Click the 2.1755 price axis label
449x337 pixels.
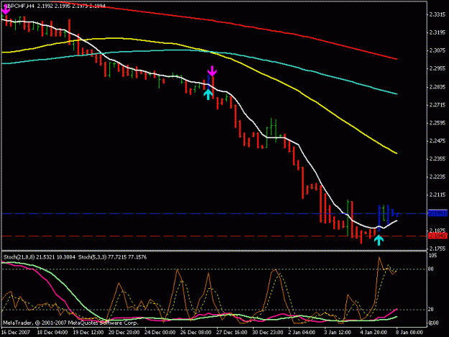[x=438, y=249]
